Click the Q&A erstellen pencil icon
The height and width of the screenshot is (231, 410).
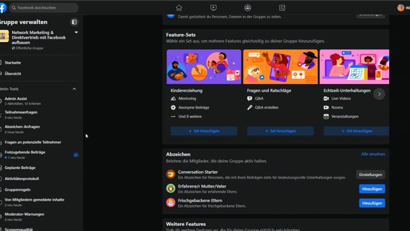point(250,107)
